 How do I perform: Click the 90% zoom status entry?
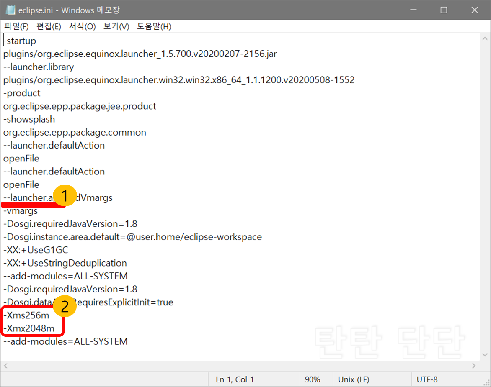312,379
